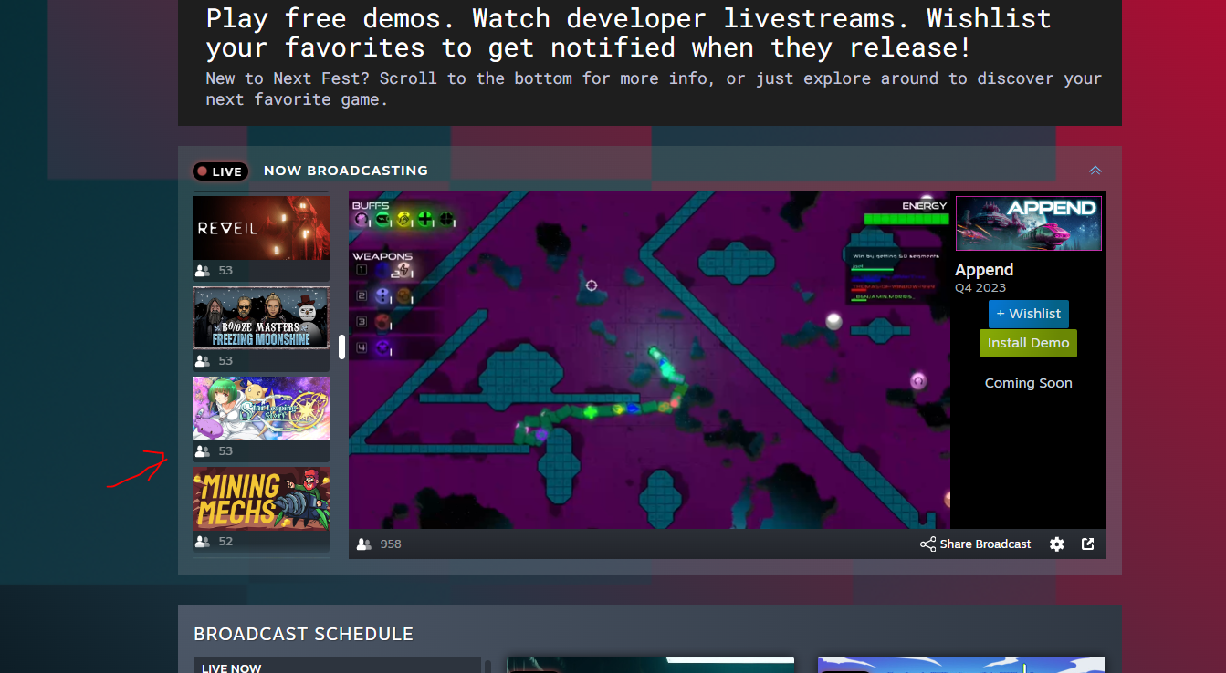This screenshot has width=1226, height=673.
Task: Select the Starleaping Story broadcast thumbnail
Action: (x=261, y=409)
